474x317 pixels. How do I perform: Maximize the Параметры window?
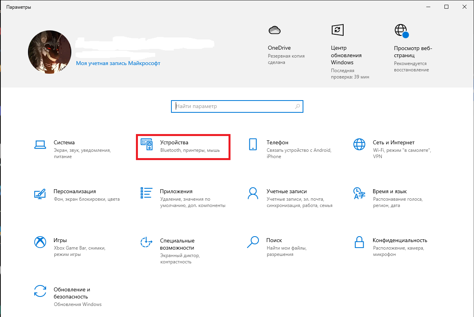[x=446, y=7]
